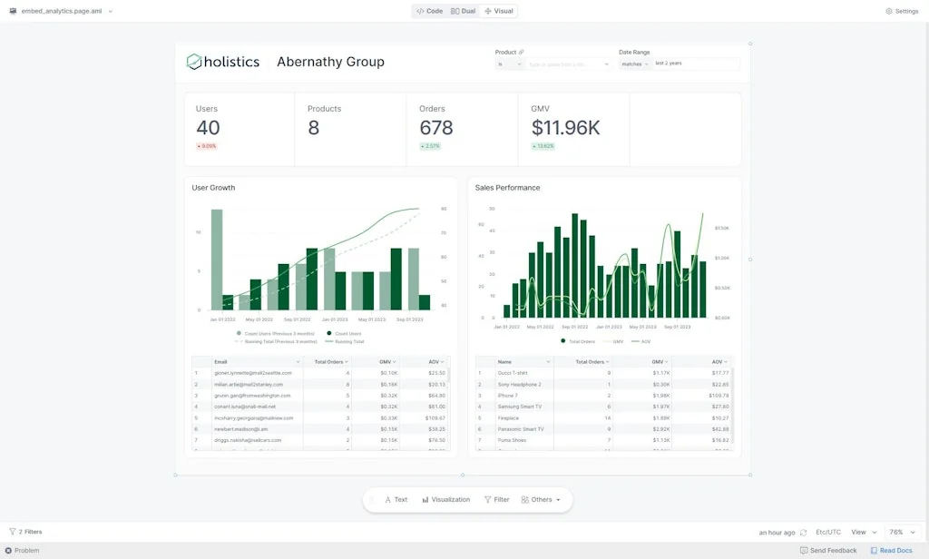Open the Date Range matches dropdown
The image size is (929, 559).
coord(635,64)
